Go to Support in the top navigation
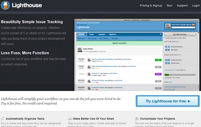Screen dimensions: 201x127 tap(182, 5)
